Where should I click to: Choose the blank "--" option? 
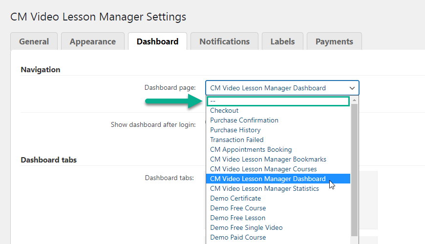tap(278, 101)
